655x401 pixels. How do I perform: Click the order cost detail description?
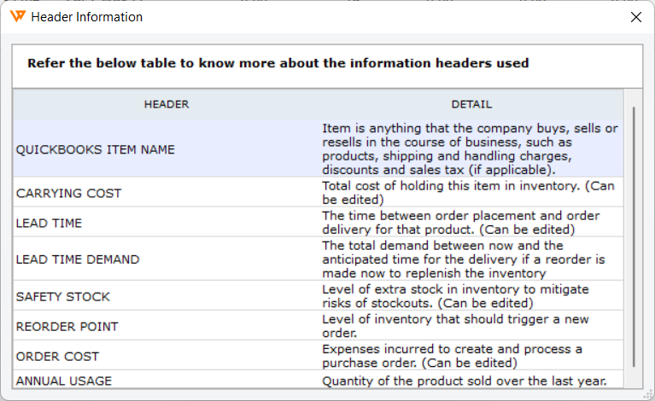pos(452,356)
